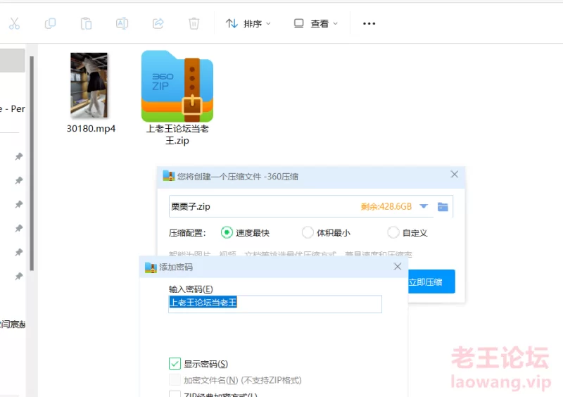The image size is (563, 397).
Task: Click the Paste clipboard icon
Action: (x=86, y=24)
